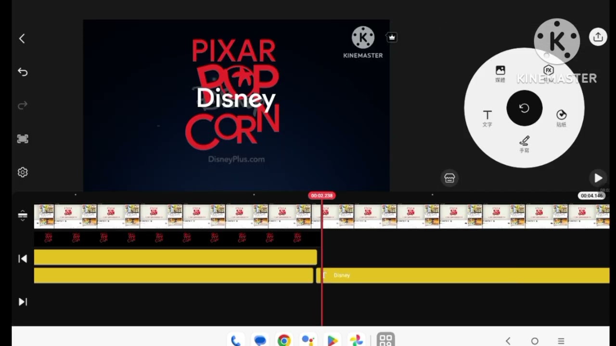616x346 pixels.
Task: Open the asset store icon
Action: click(449, 178)
